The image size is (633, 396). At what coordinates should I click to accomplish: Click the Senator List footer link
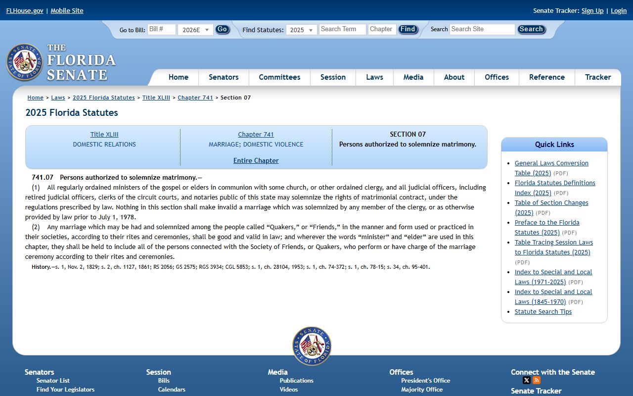click(x=53, y=380)
